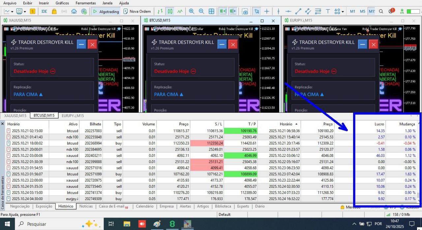
Task: Zoom out of the chart
Action: coord(201,11)
